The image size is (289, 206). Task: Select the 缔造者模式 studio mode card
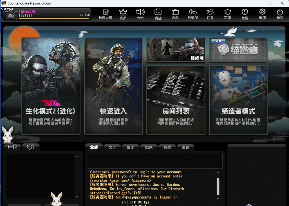coord(238,100)
